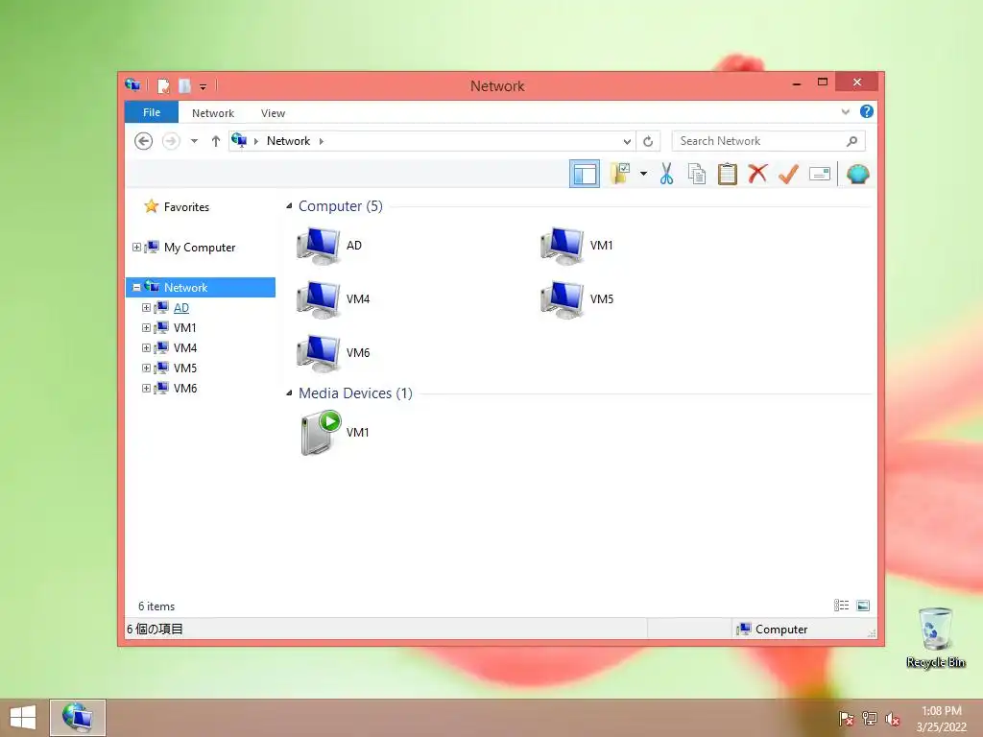The width and height of the screenshot is (983, 737).
Task: Click the red X Delete icon
Action: pyautogui.click(x=757, y=174)
